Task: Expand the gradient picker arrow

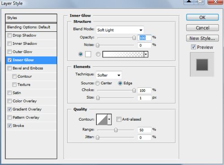Action: pos(146,54)
